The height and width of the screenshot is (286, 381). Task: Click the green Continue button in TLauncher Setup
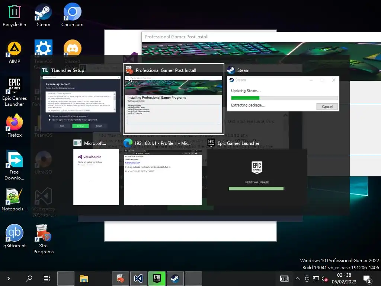tap(80, 126)
